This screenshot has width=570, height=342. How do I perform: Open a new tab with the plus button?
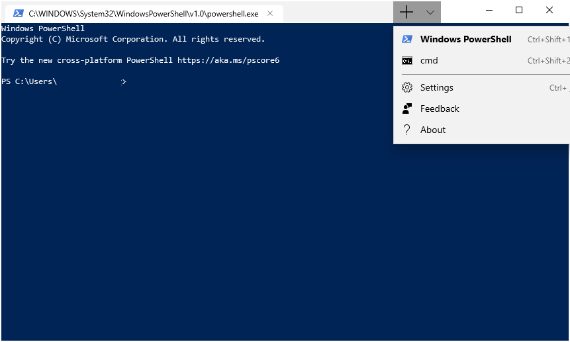(406, 13)
